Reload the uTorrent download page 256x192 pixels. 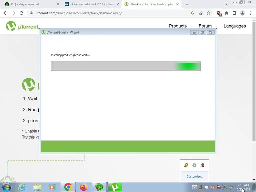[21, 13]
